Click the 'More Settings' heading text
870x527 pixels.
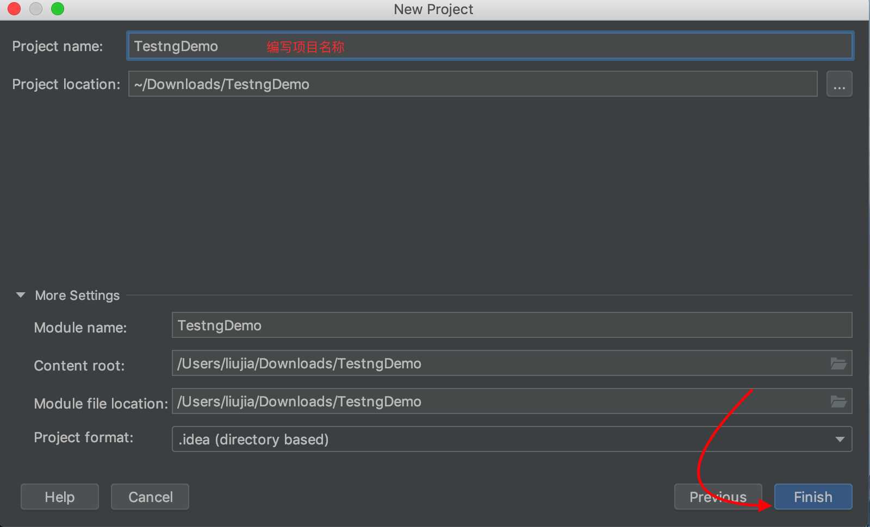[x=77, y=295]
